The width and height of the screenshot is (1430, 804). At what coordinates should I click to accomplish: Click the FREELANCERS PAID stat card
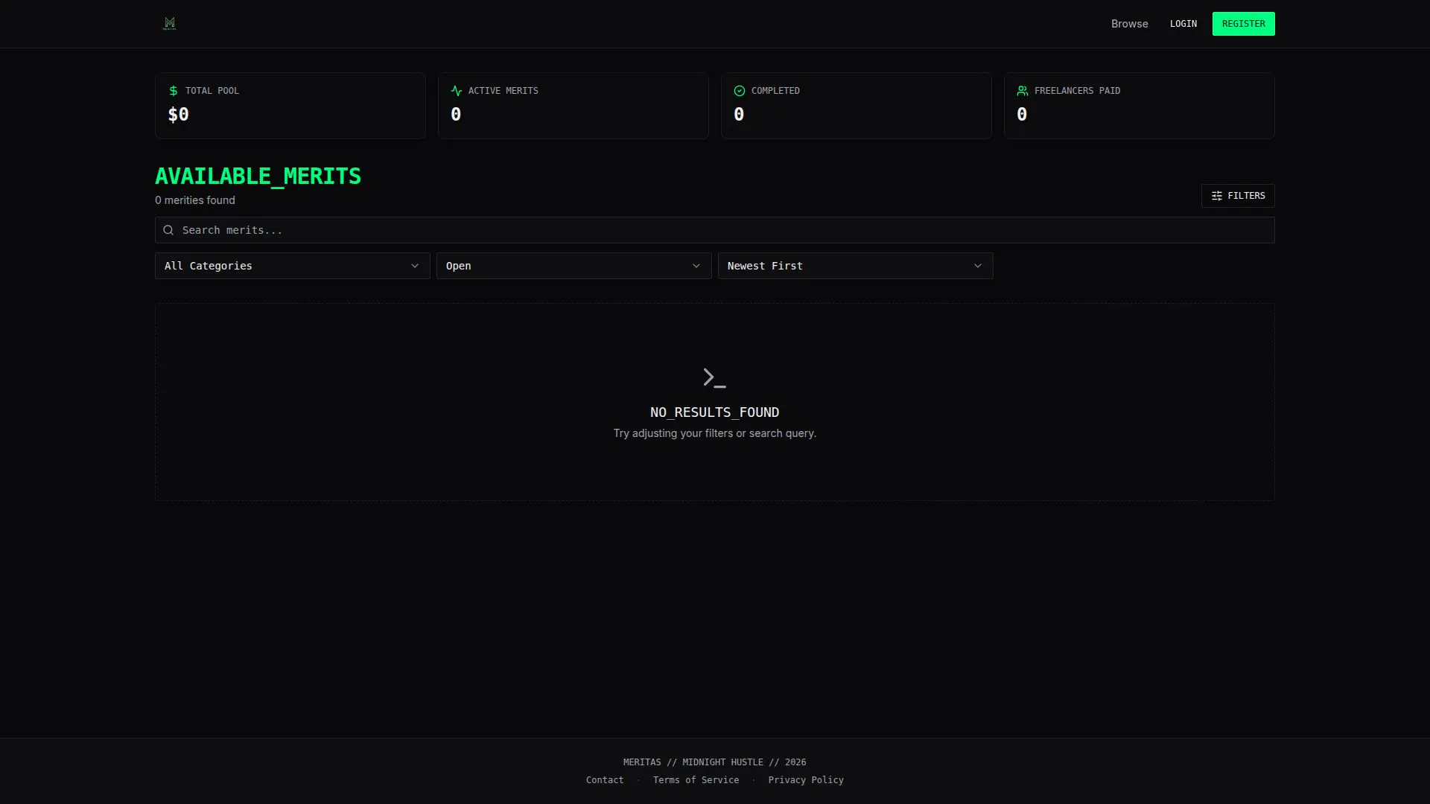click(1140, 106)
